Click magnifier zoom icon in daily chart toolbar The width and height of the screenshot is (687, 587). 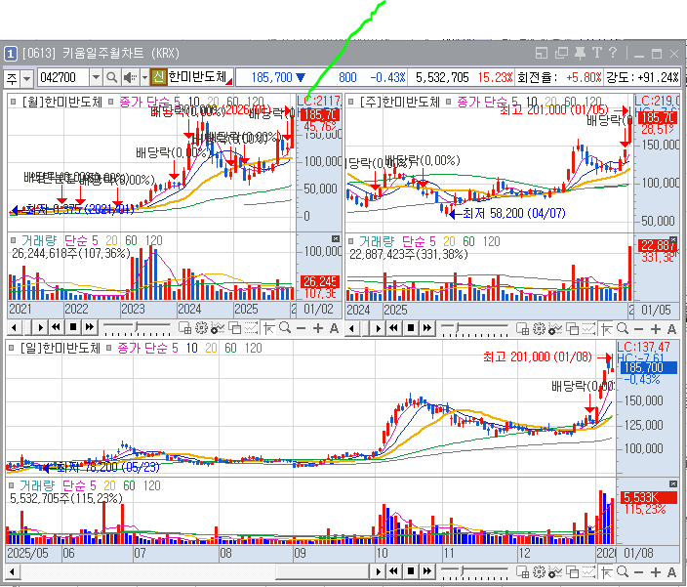[x=623, y=571]
